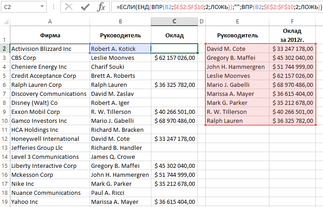Select column C header
323x207 pixels.
[x=174, y=22]
